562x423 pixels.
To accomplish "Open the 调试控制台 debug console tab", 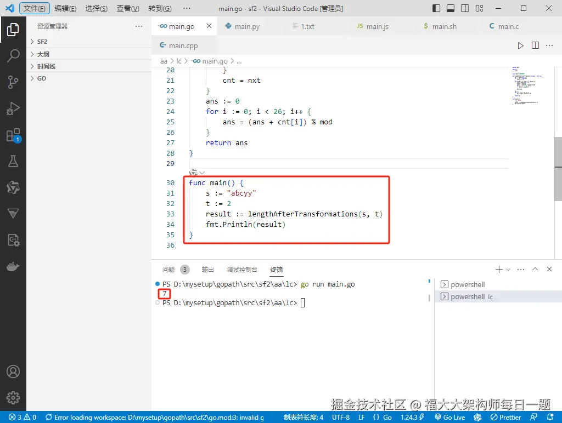I will tap(242, 270).
